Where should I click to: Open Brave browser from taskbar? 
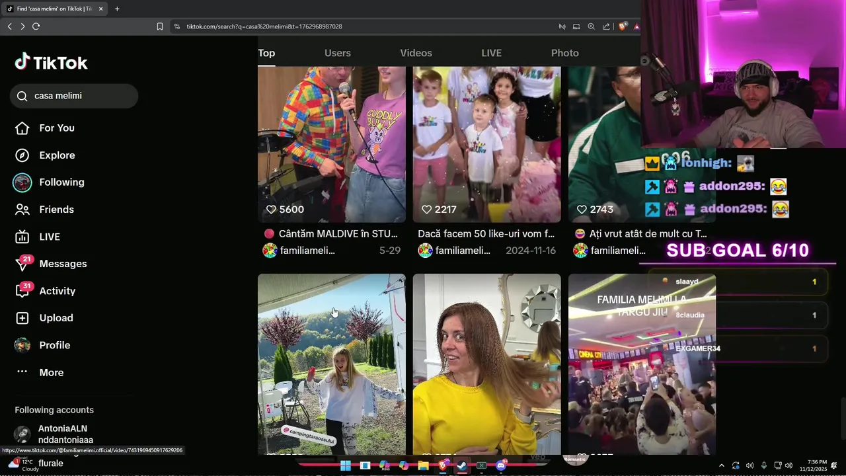tap(442, 465)
